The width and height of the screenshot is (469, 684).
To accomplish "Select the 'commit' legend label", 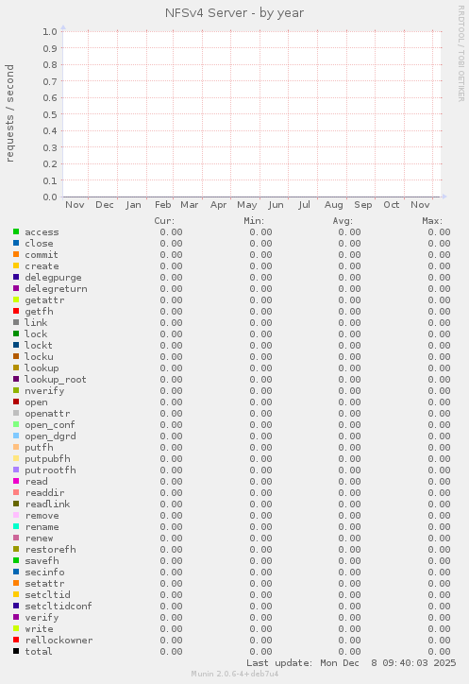I will tap(42, 255).
